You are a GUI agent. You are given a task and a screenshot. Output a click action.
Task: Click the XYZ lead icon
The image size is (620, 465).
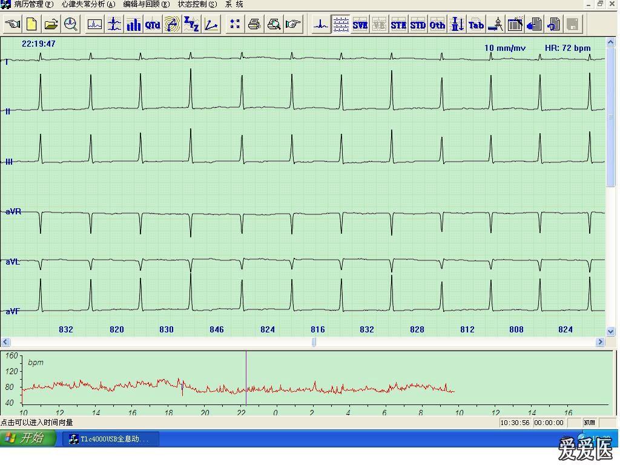coord(191,24)
